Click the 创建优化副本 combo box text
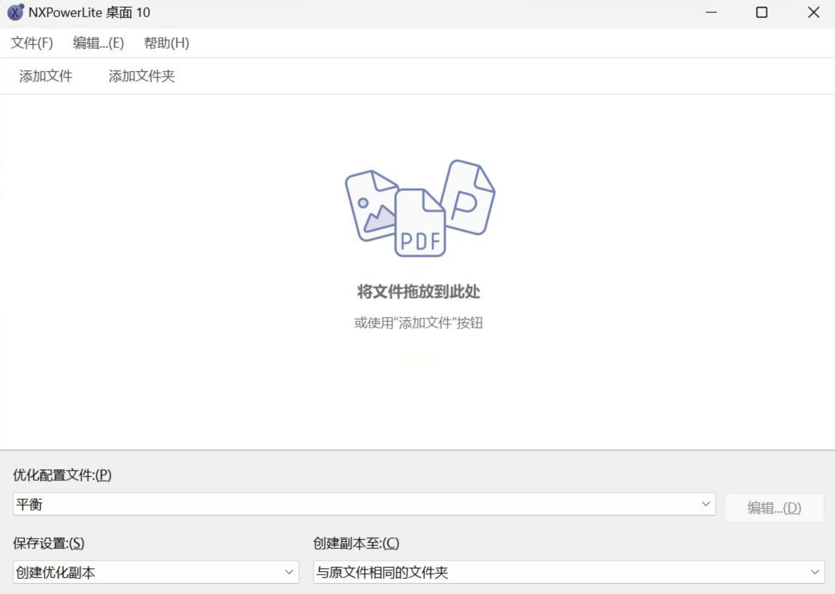 point(56,572)
